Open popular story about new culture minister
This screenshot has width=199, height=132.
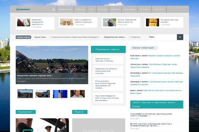pos(108,71)
